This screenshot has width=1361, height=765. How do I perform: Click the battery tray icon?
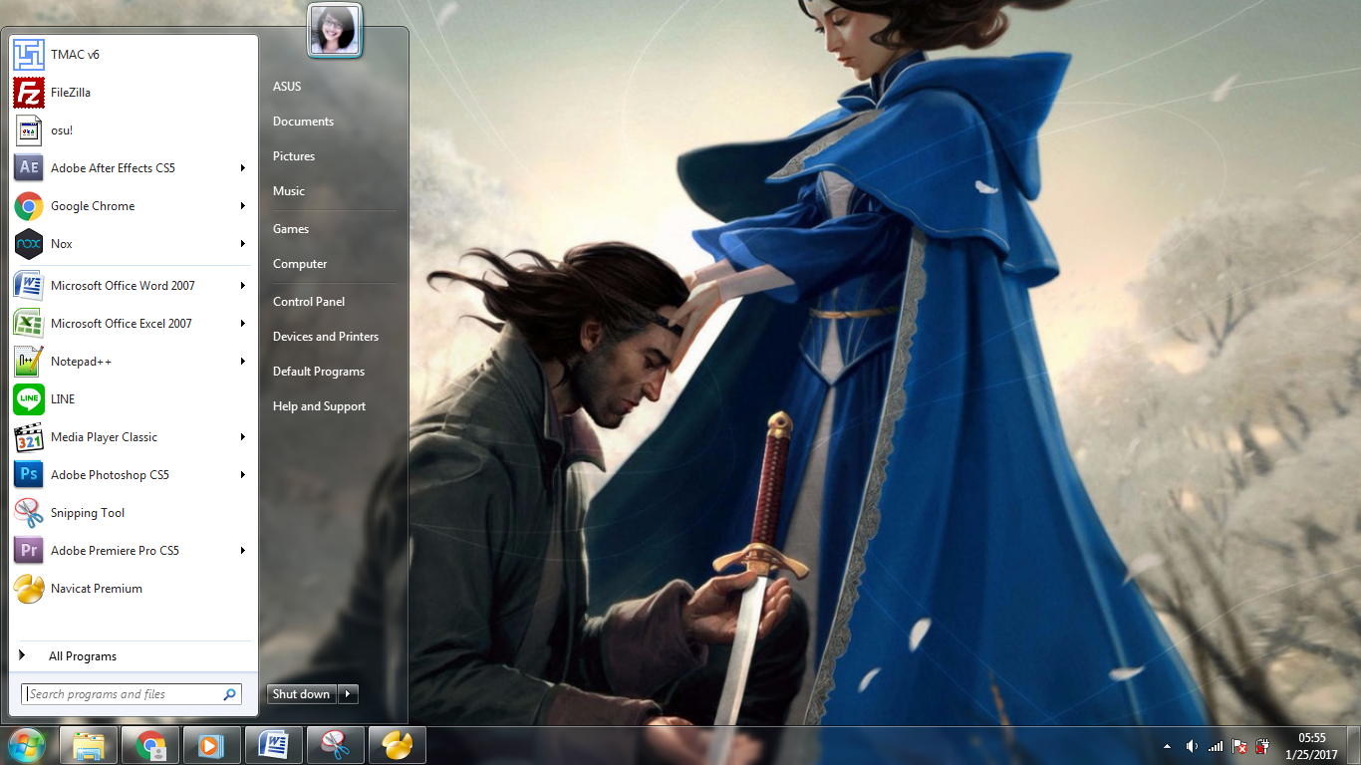coord(1263,746)
